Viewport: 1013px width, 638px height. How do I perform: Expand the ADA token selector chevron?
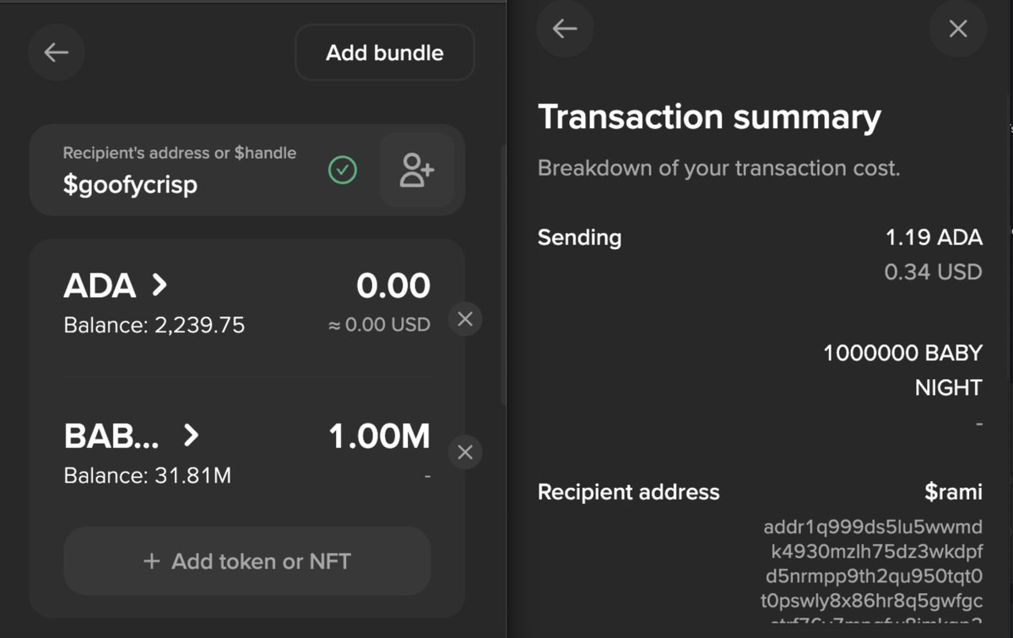coord(160,286)
